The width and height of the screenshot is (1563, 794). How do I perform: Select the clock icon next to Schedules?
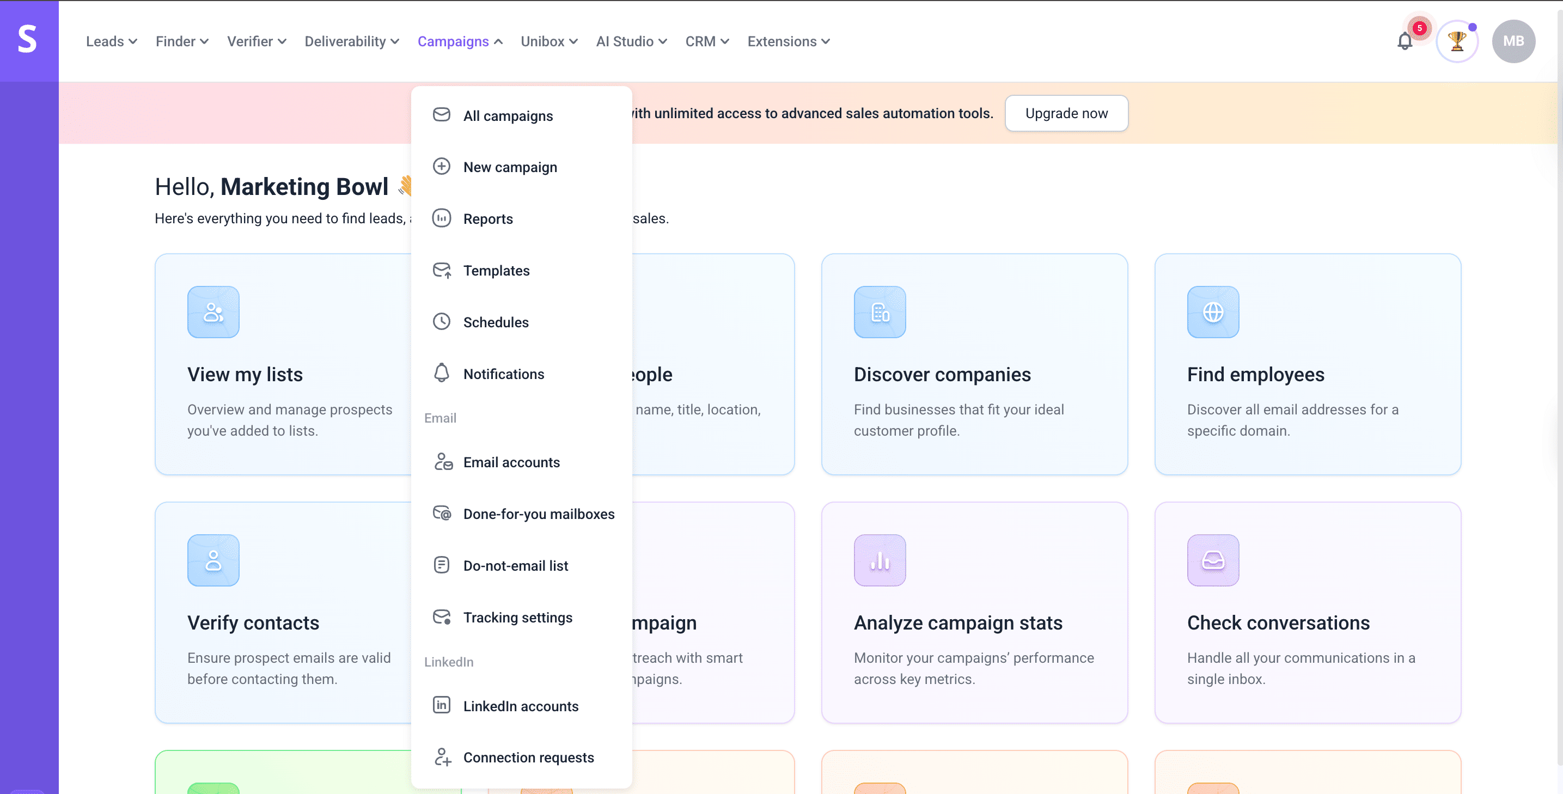pos(442,321)
